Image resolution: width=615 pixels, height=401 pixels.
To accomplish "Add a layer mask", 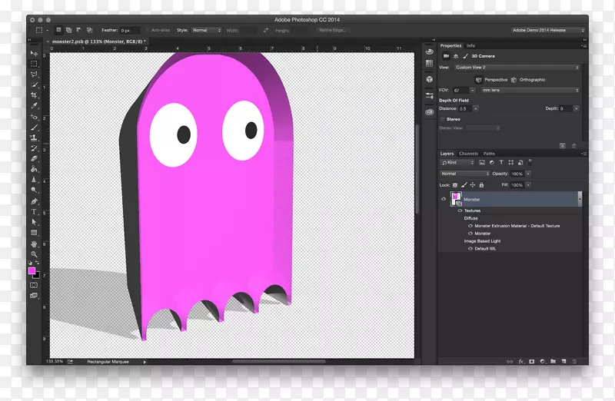I will [x=531, y=361].
